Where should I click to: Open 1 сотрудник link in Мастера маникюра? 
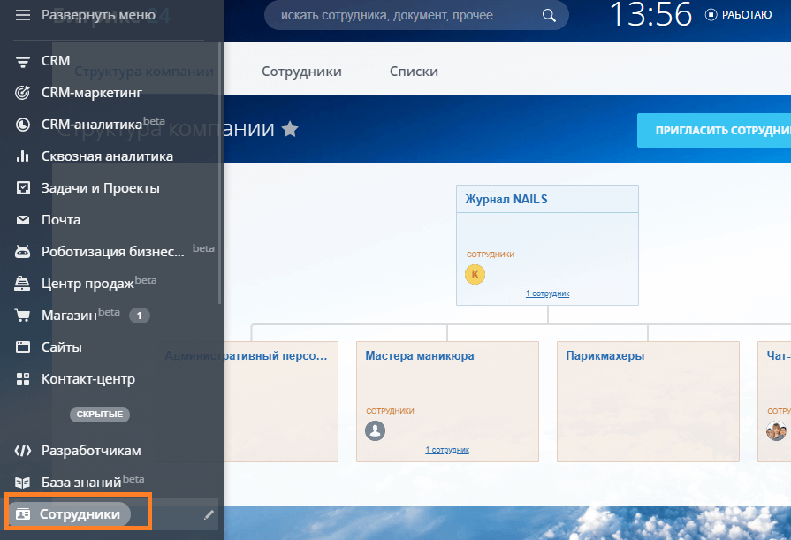pyautogui.click(x=447, y=450)
